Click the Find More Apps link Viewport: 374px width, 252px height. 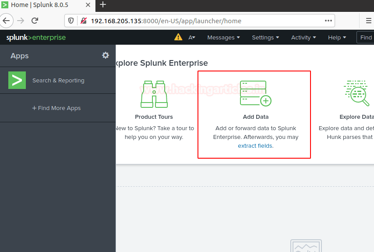(56, 108)
